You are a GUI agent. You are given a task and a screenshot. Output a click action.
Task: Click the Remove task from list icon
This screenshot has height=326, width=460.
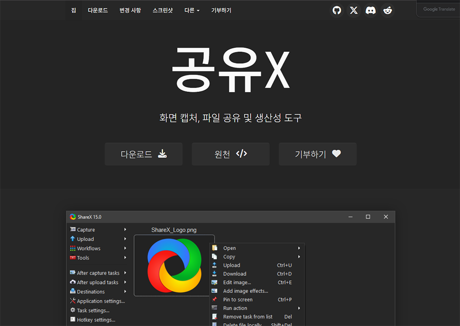[x=214, y=317]
